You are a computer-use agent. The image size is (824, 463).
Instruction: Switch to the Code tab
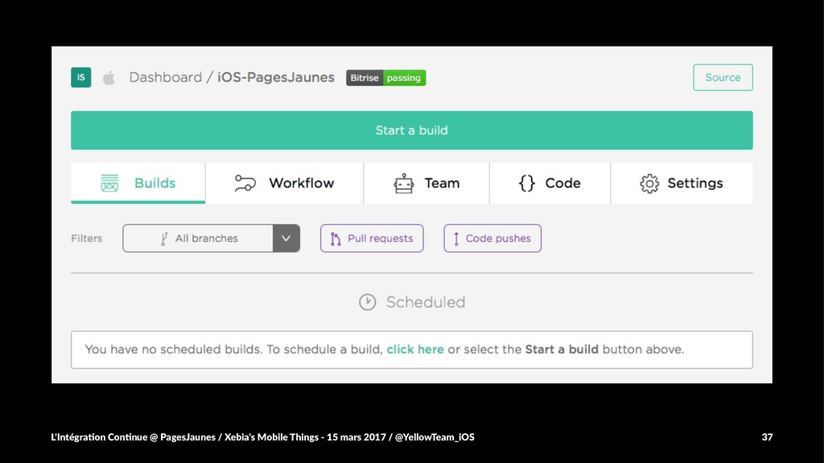pyautogui.click(x=550, y=182)
